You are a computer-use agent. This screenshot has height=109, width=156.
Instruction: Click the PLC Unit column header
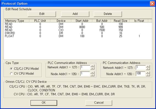point(40,21)
